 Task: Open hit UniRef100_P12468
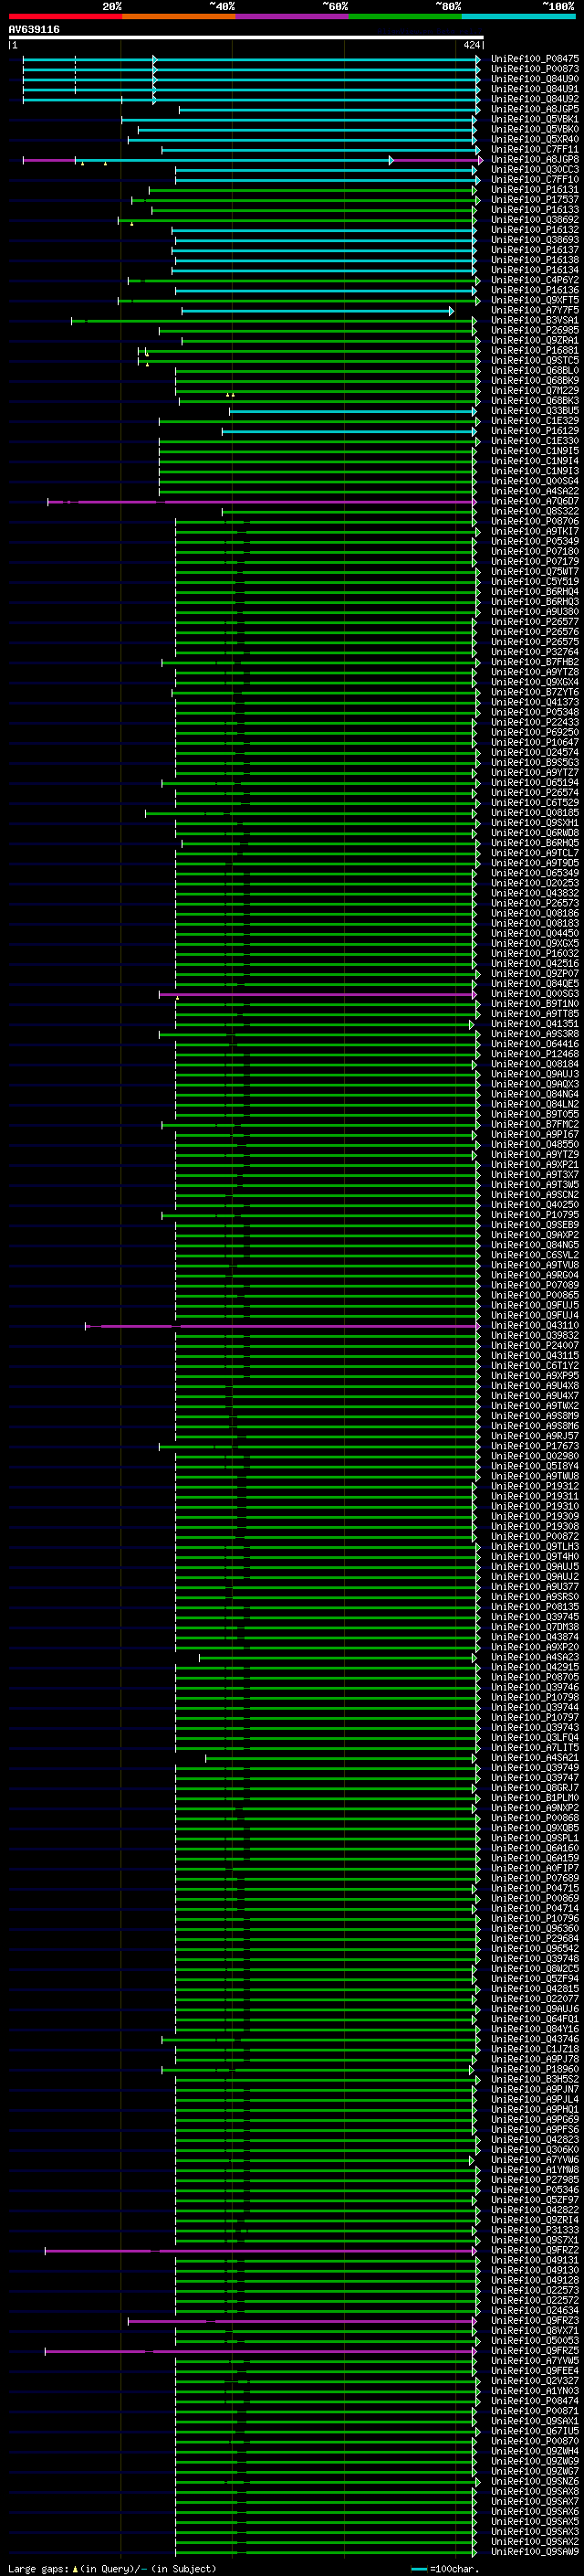click(x=535, y=1054)
